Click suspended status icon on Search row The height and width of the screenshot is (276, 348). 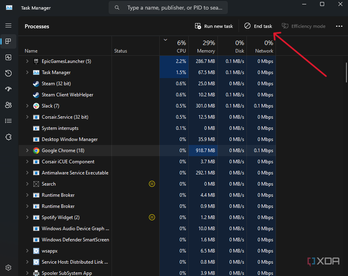pyautogui.click(x=152, y=184)
